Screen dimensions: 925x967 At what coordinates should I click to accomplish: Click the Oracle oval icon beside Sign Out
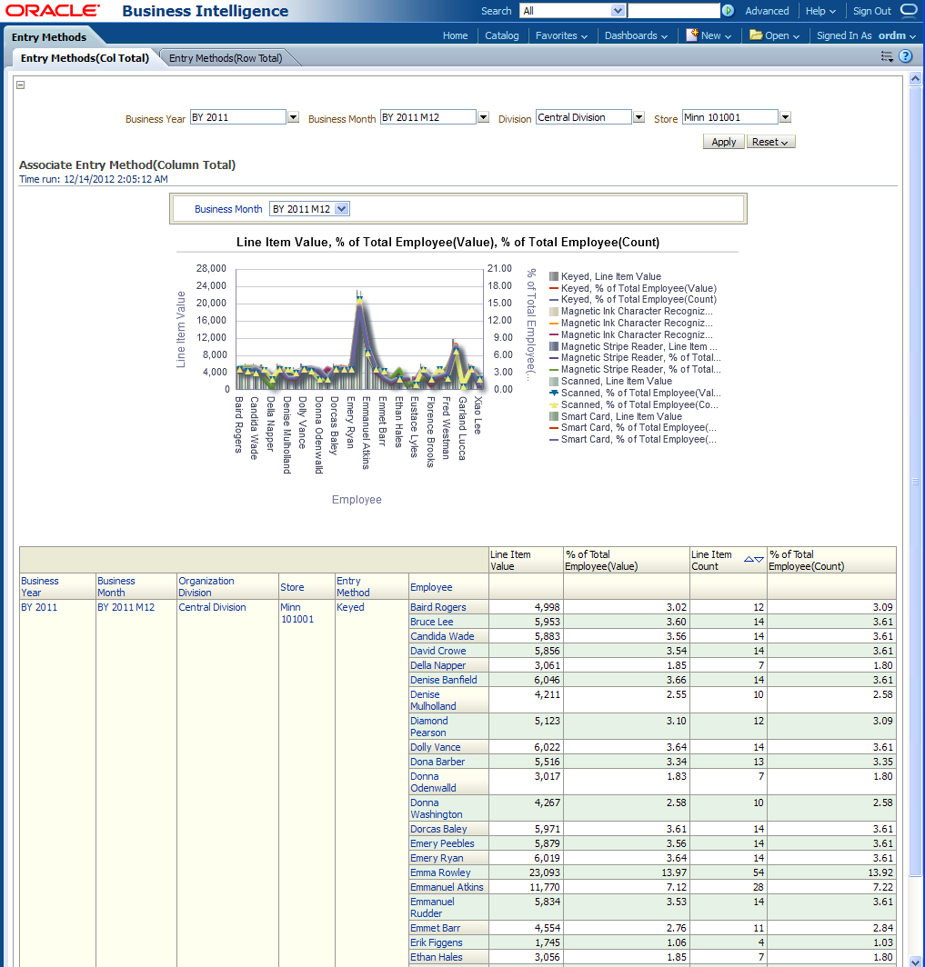(x=909, y=11)
